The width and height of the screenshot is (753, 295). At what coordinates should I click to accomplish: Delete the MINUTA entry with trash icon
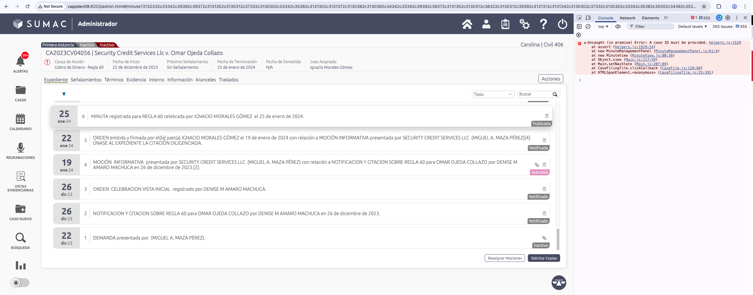(x=547, y=116)
